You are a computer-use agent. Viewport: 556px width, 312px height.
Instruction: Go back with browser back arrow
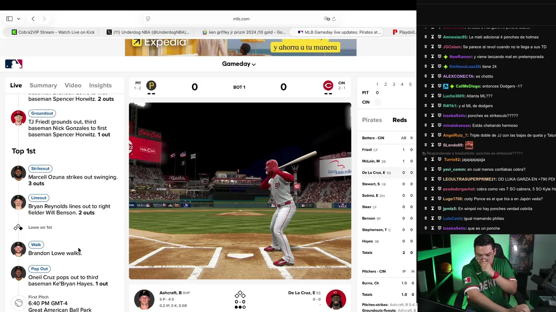click(33, 19)
